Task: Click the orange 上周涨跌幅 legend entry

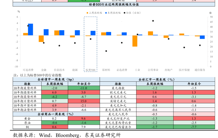Action: coord(94,13)
